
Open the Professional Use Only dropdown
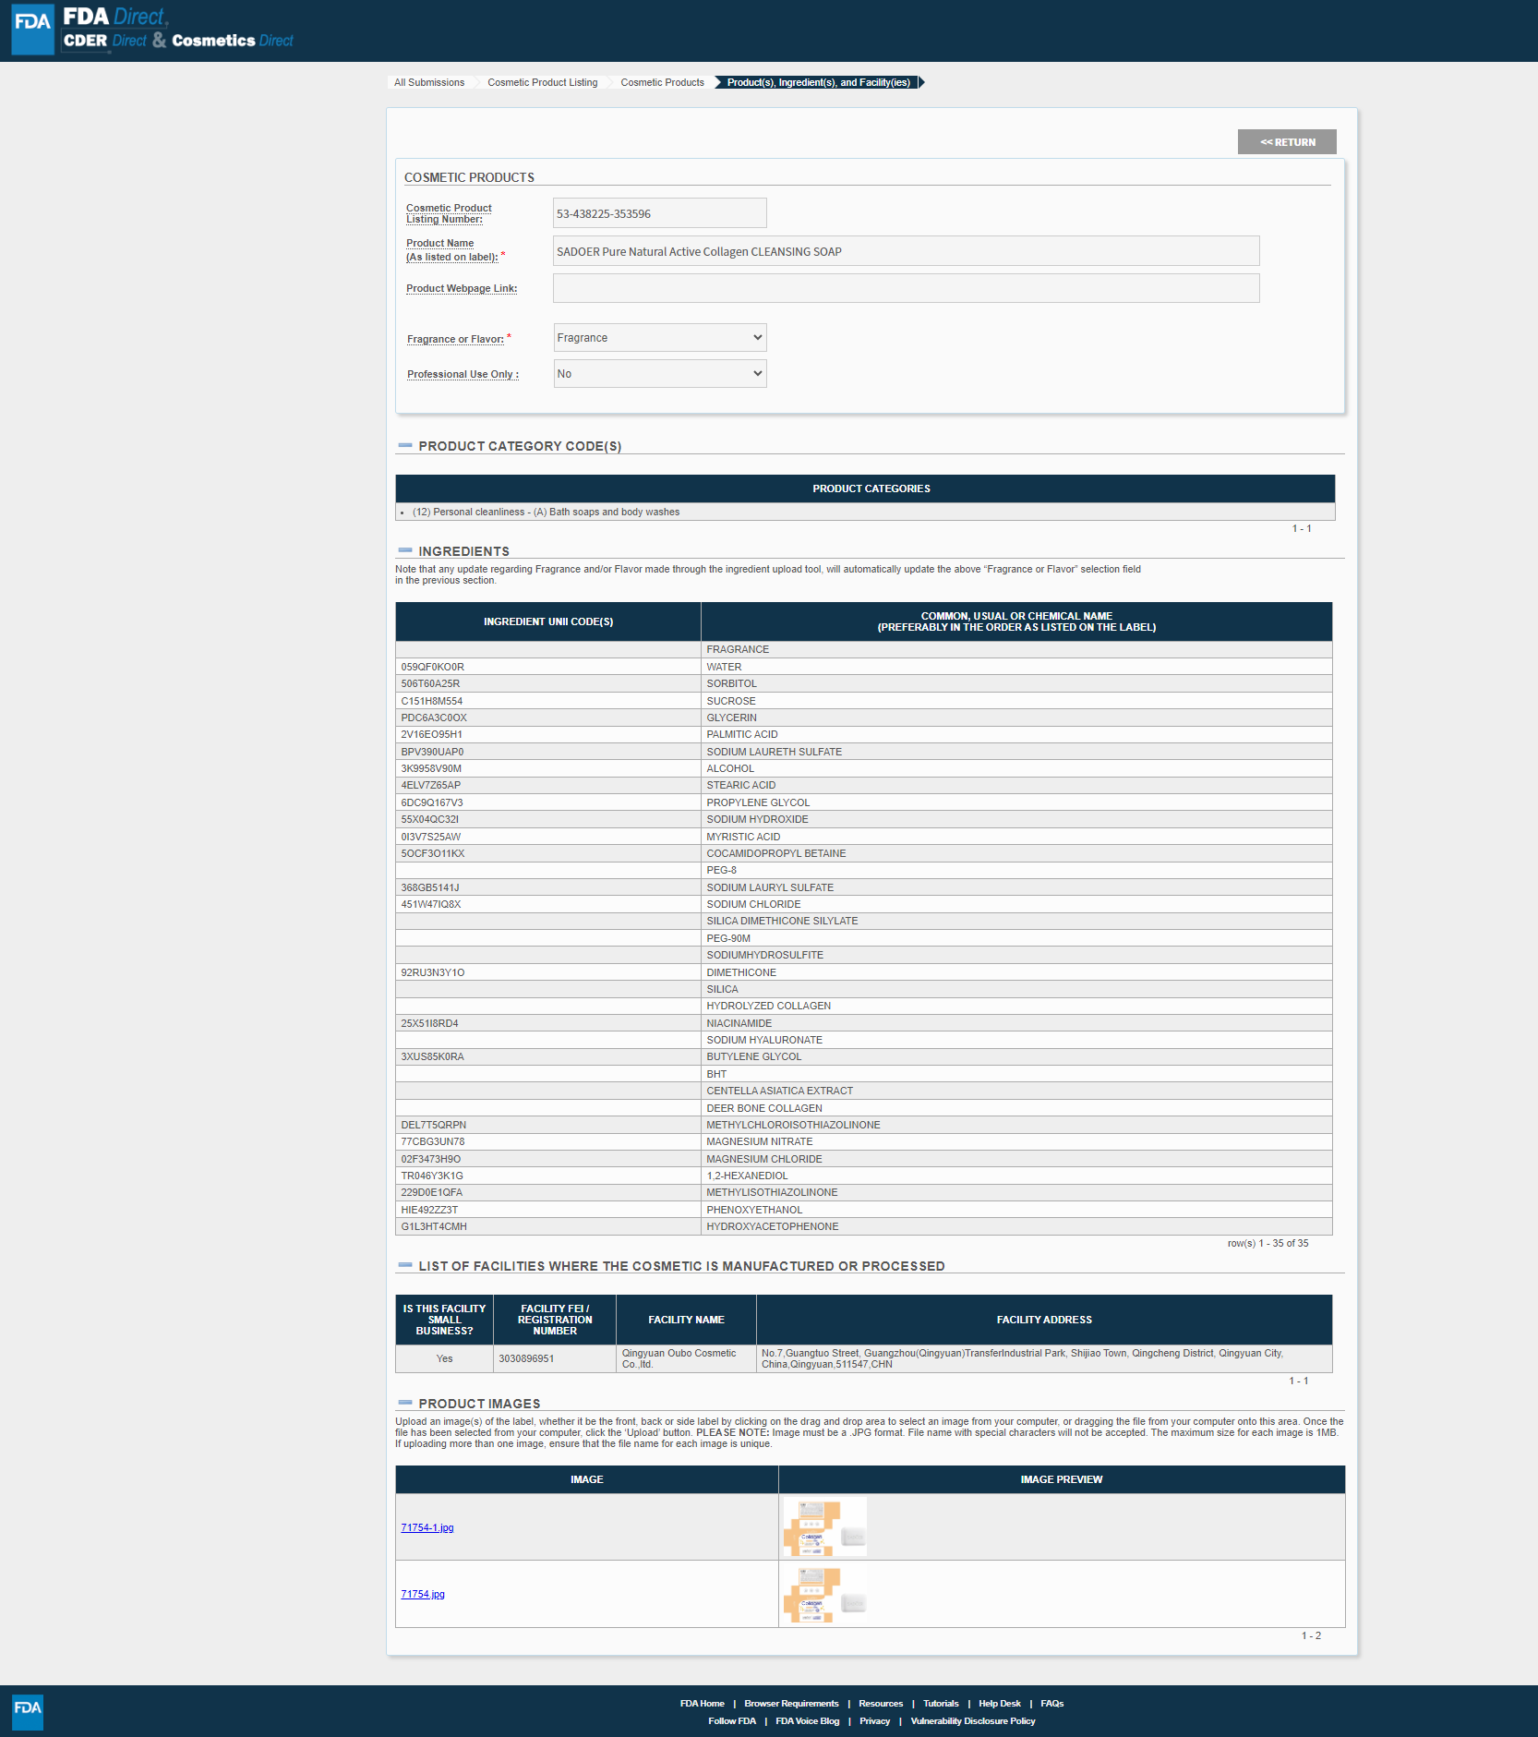click(659, 374)
